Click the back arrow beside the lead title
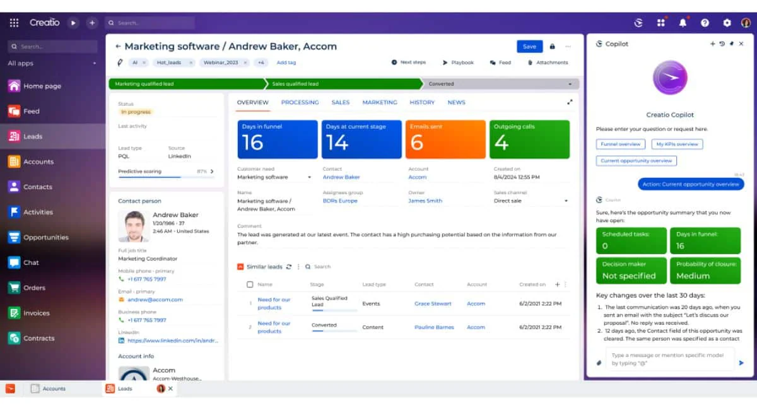 click(x=117, y=46)
